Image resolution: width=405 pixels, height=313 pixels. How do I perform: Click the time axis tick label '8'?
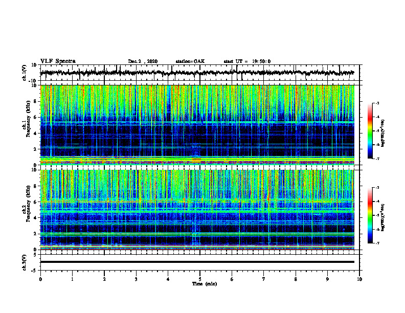[296, 279]
